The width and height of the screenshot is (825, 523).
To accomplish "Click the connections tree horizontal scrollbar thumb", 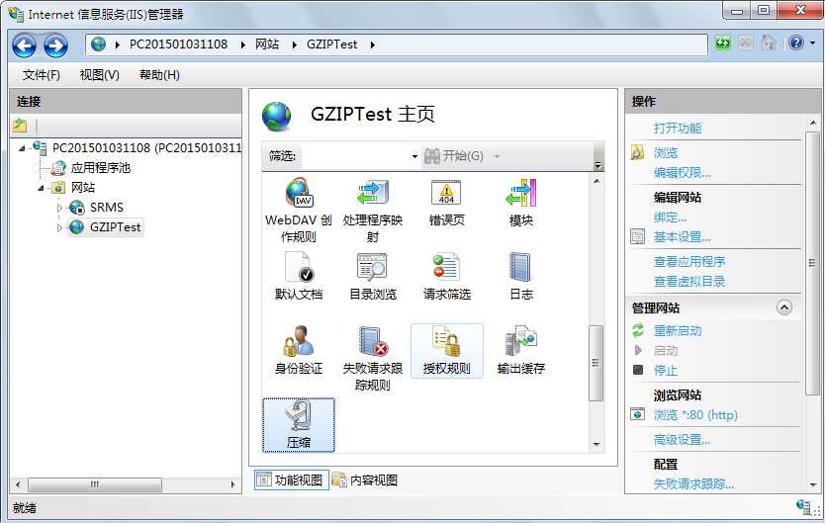I will [x=95, y=484].
